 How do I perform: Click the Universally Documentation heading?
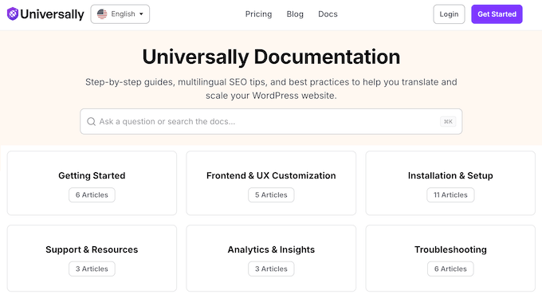(x=271, y=57)
